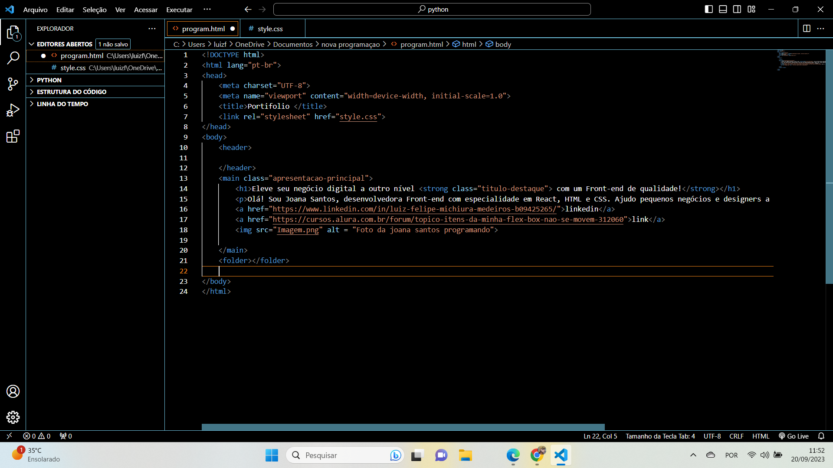The width and height of the screenshot is (833, 468).
Task: Open the Extensions view icon
Action: pyautogui.click(x=13, y=136)
